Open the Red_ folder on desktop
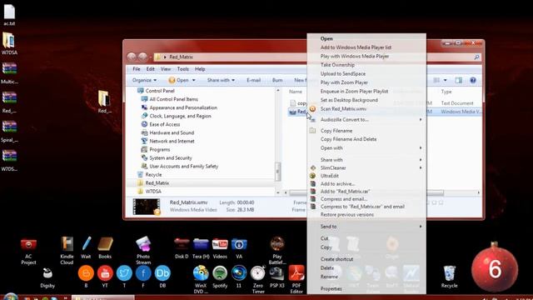The image size is (533, 300). click(104, 102)
